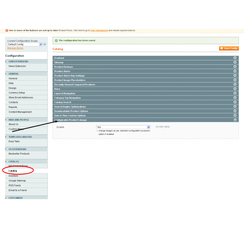The width and height of the screenshot is (244, 228).
Task: Expand Category Top Navigation arrow icon
Action: 235,98
